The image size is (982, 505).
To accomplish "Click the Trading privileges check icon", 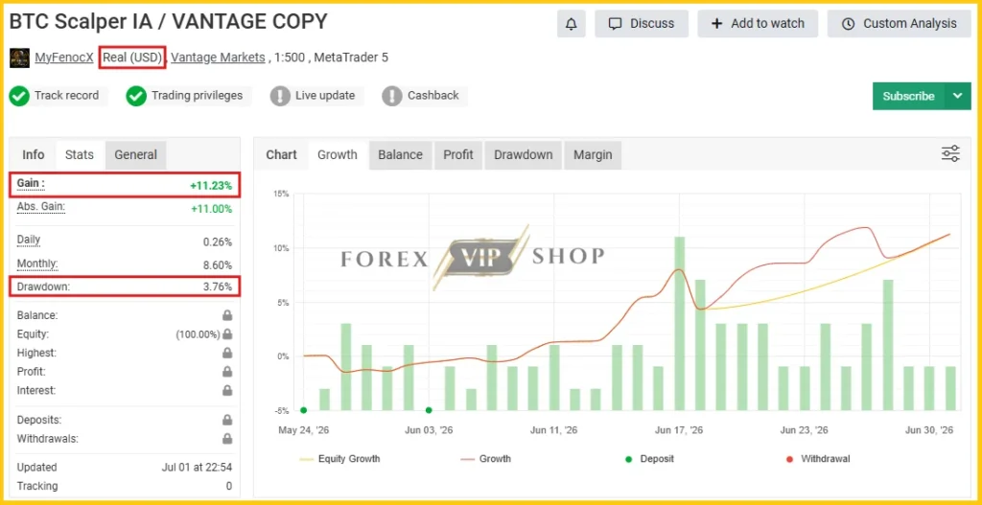I will point(136,97).
